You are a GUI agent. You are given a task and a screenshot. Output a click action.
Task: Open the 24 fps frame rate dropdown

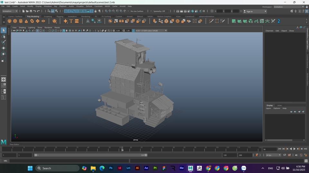coord(273,155)
